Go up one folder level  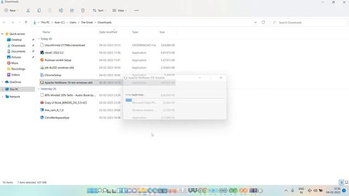pos(26,22)
